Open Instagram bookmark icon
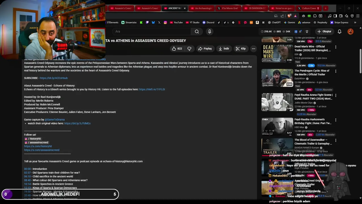The width and height of the screenshot is (362, 204). pos(165,22)
